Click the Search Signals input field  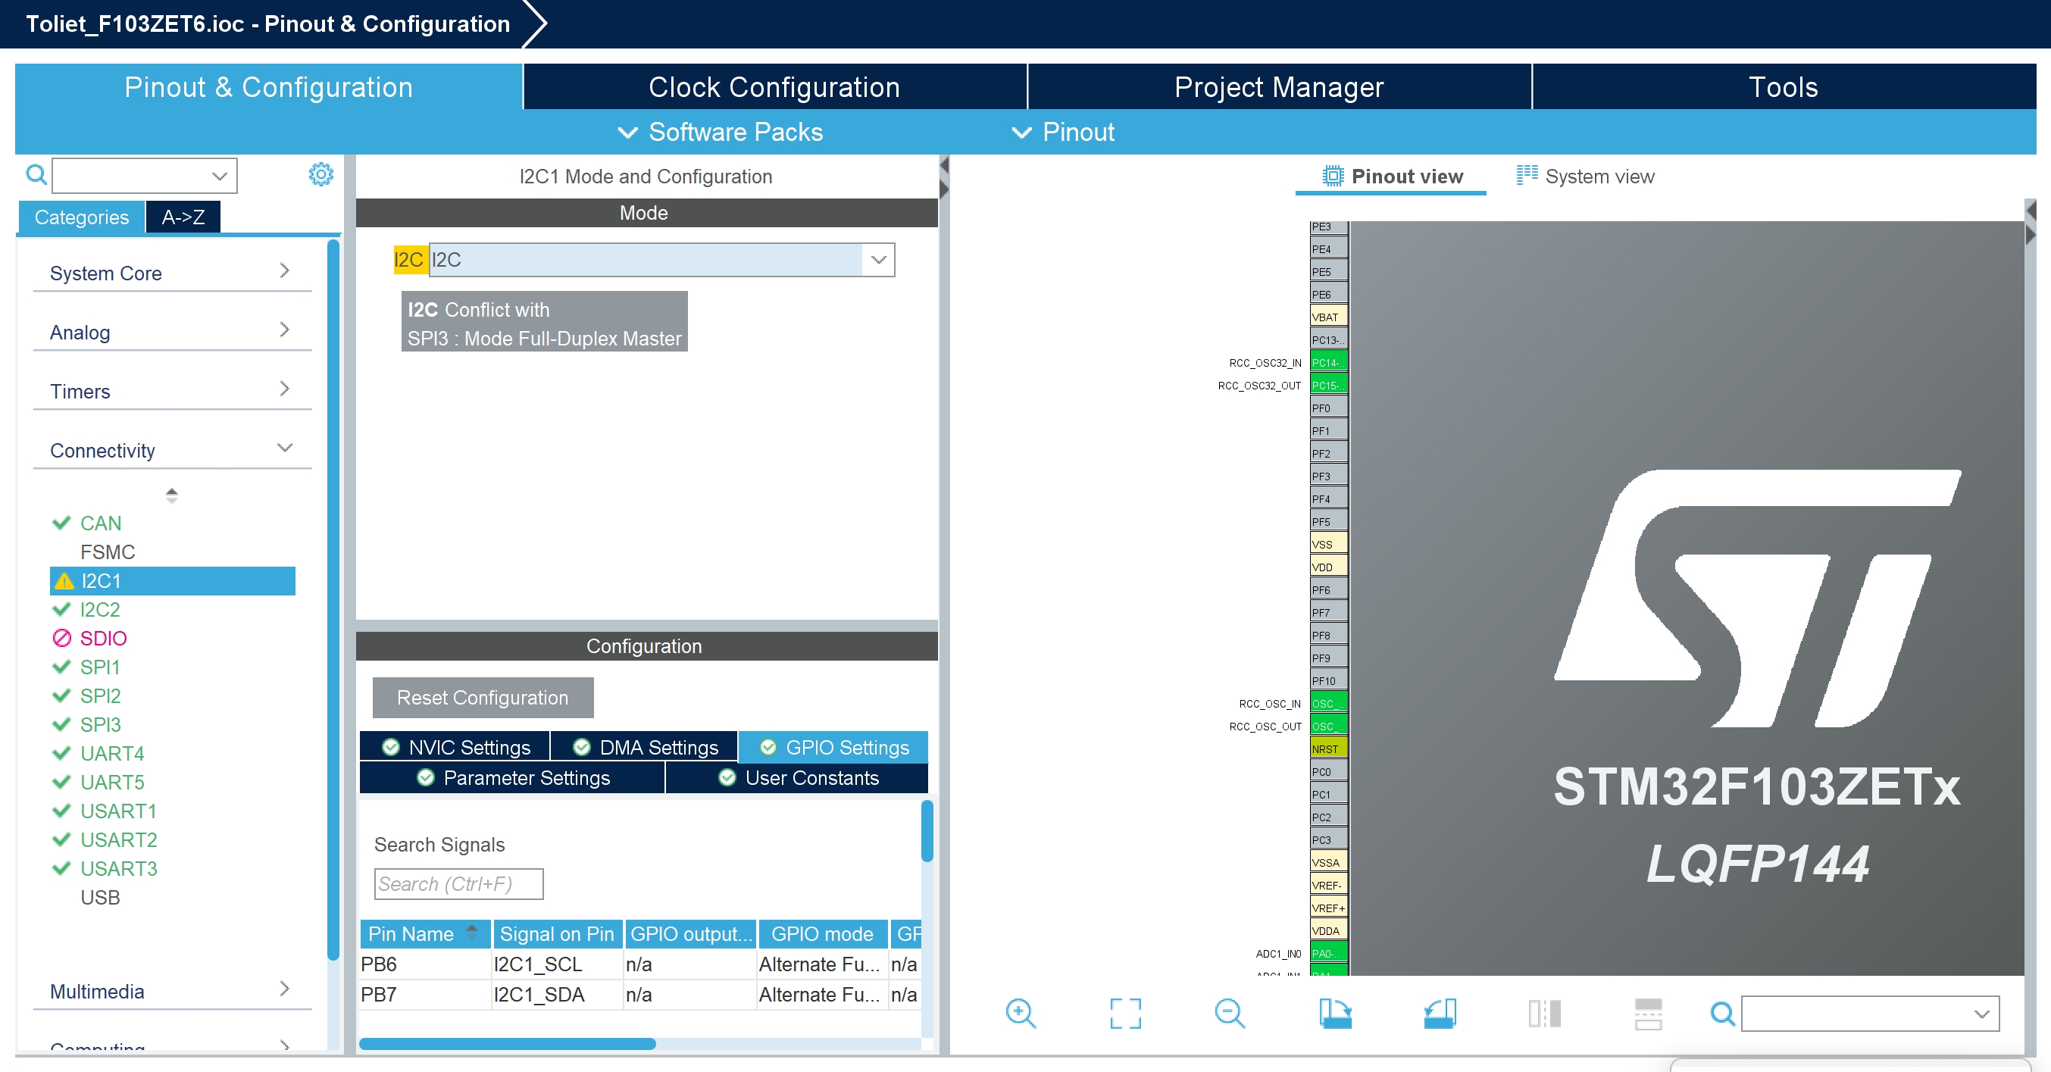(458, 883)
